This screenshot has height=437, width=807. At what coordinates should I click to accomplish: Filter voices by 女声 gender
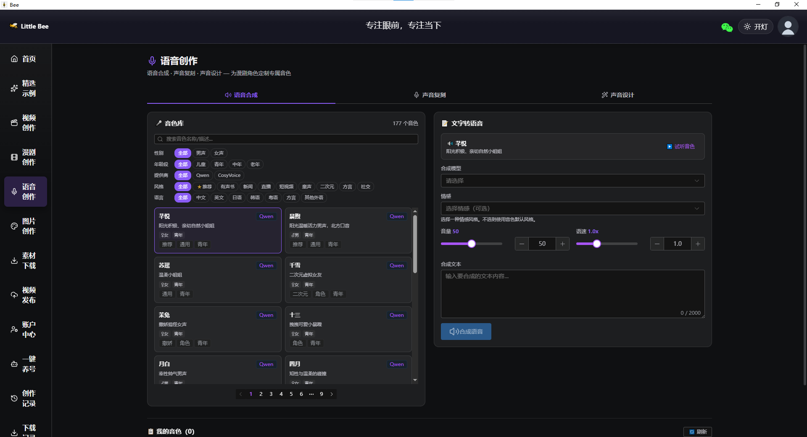(x=219, y=153)
